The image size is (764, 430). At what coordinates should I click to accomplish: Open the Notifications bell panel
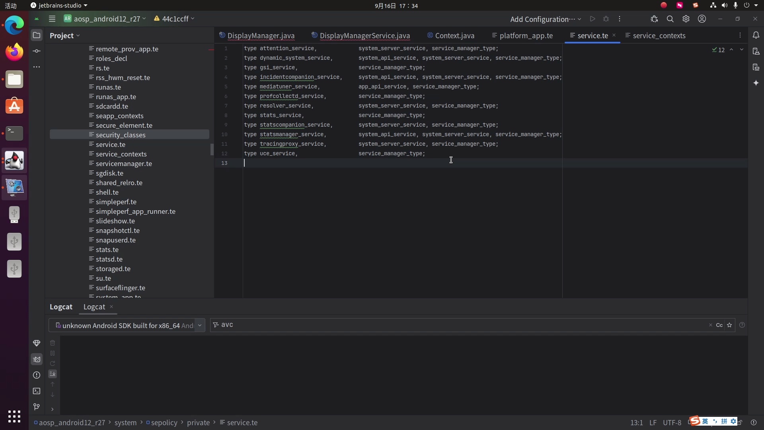[x=756, y=35]
